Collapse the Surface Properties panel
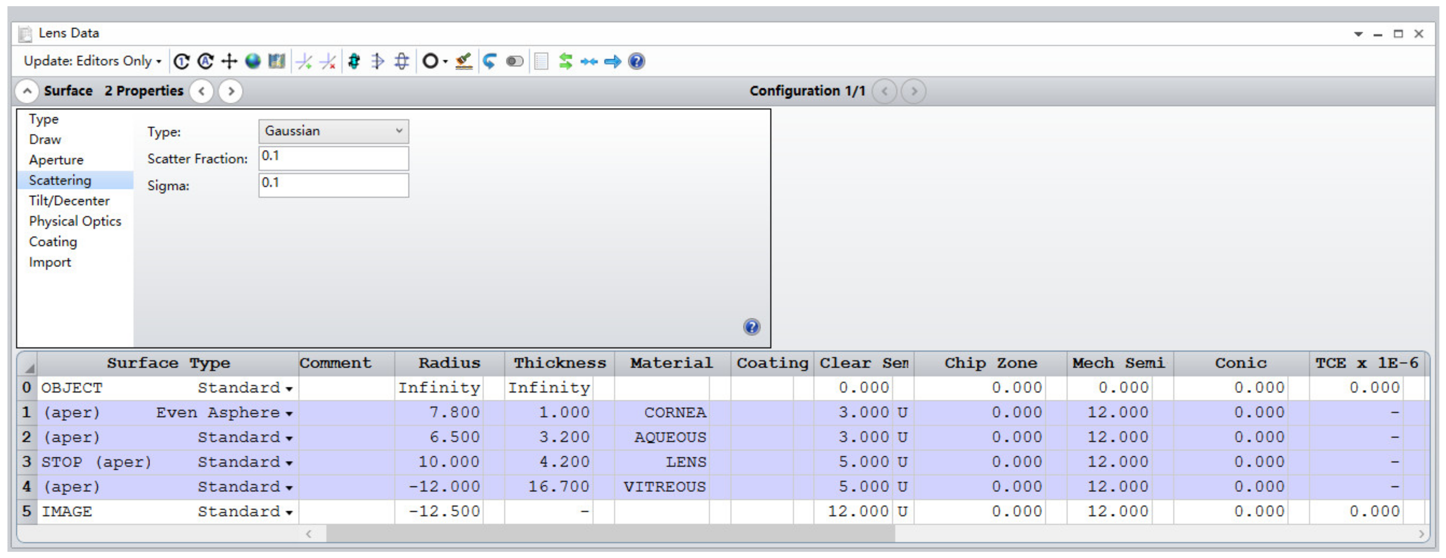Screen dimensions: 1446x558 27,91
